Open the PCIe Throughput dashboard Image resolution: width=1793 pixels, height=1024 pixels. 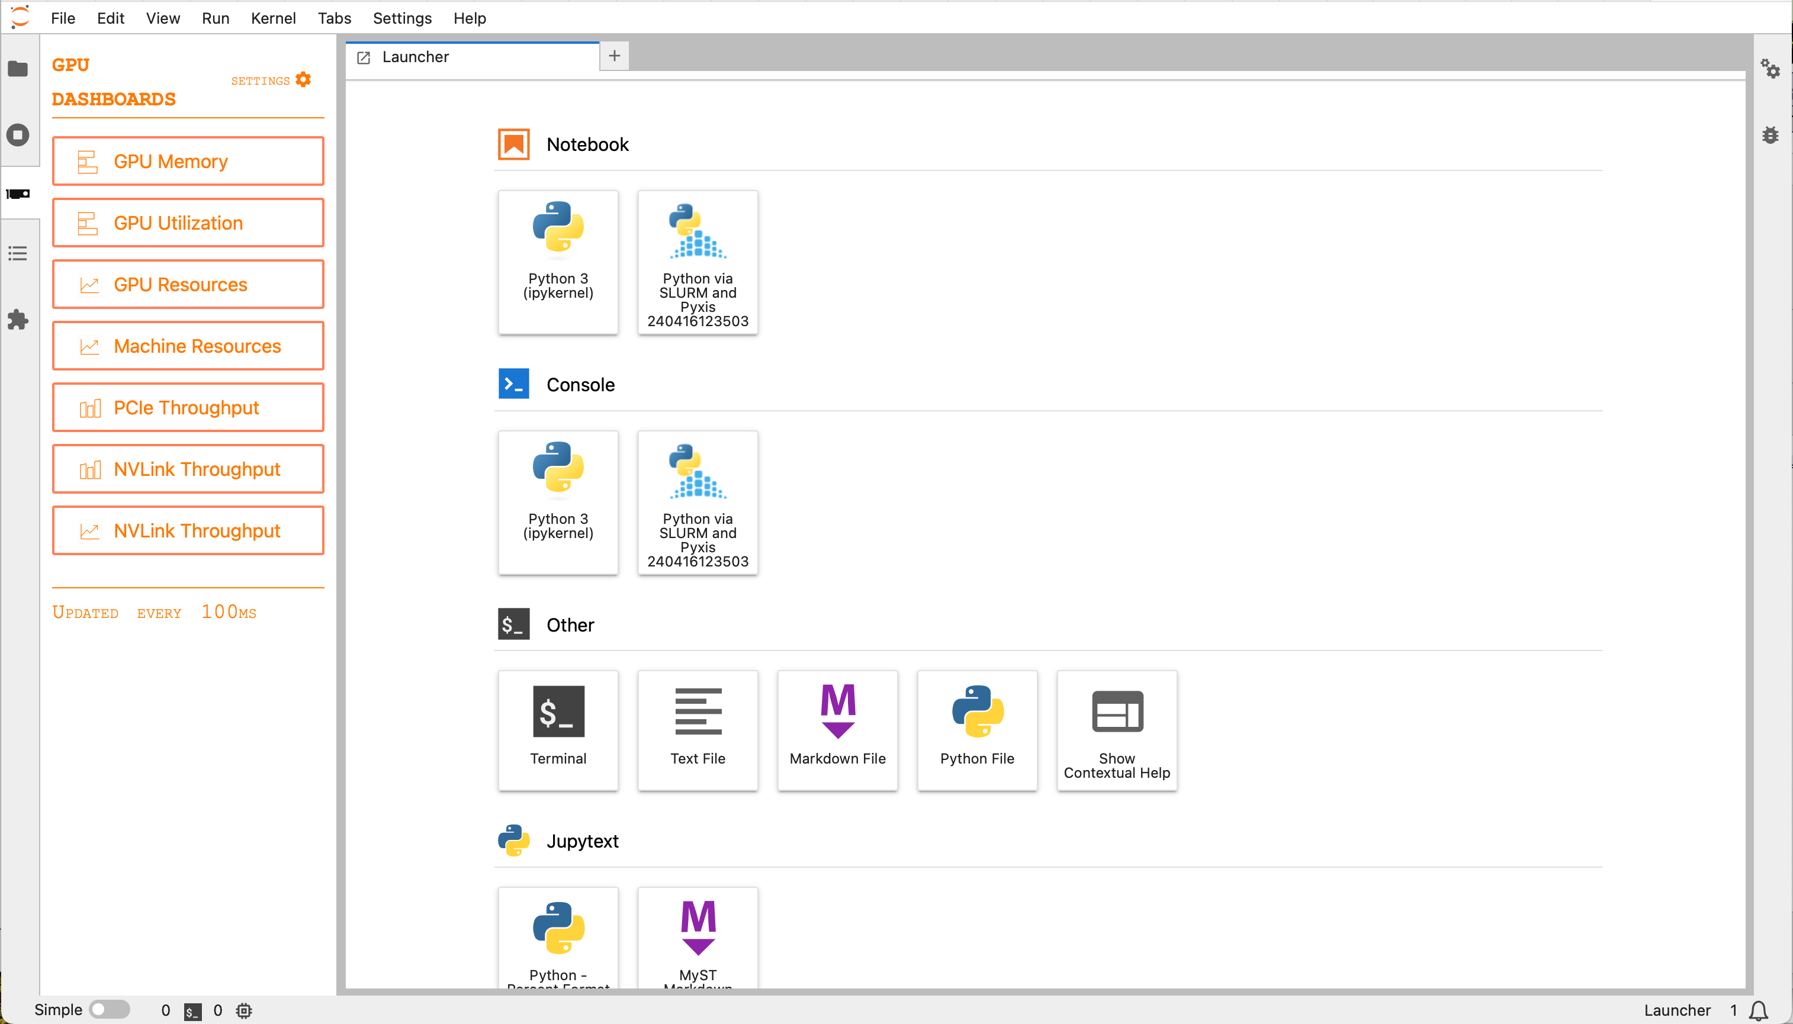(x=188, y=407)
